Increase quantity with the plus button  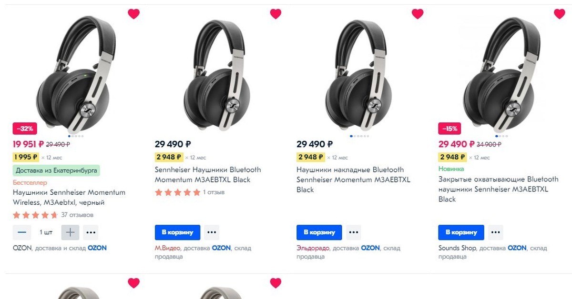(x=70, y=232)
